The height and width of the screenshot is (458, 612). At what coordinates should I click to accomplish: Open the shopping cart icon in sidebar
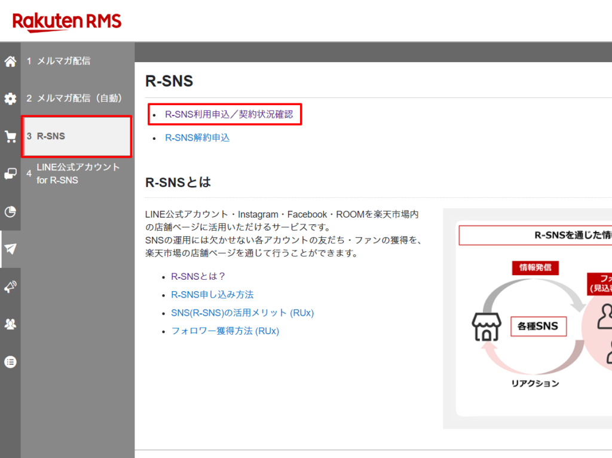click(11, 137)
